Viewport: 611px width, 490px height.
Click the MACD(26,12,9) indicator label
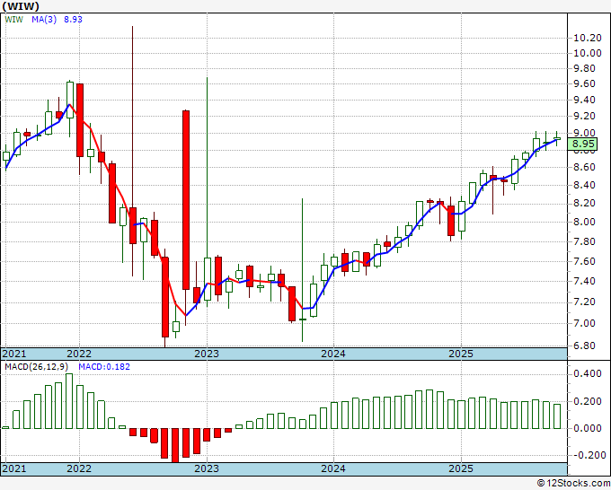pos(36,367)
